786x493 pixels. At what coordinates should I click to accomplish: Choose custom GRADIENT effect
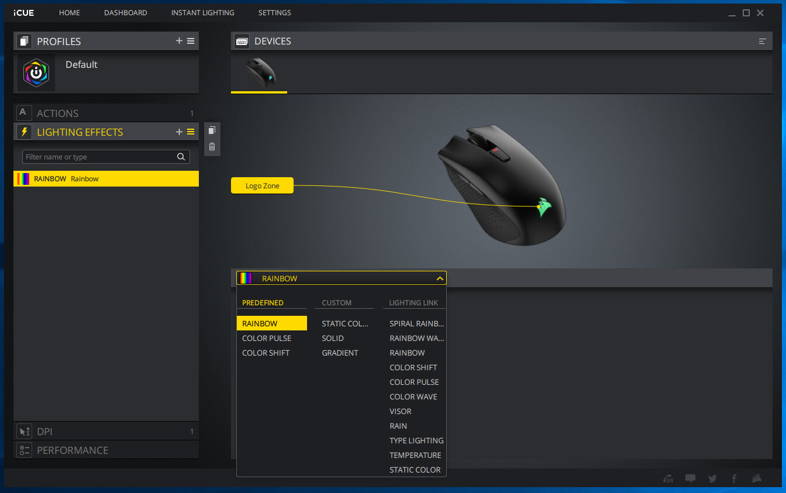click(340, 353)
